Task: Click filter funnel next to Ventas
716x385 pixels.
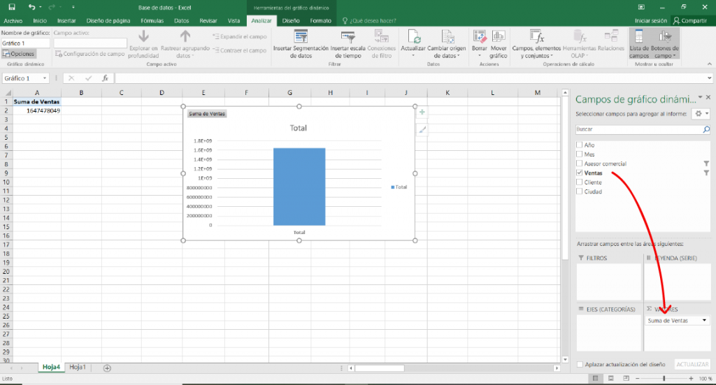Action: point(706,173)
